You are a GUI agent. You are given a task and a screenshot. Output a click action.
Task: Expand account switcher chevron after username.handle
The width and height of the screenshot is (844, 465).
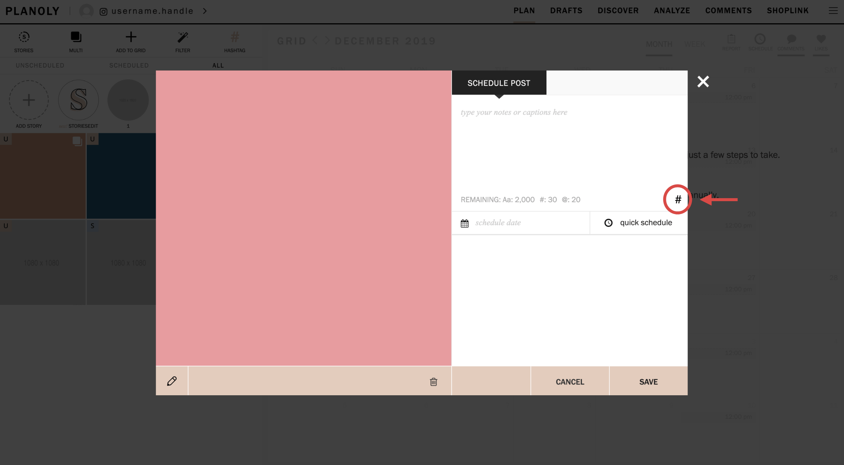coord(205,11)
